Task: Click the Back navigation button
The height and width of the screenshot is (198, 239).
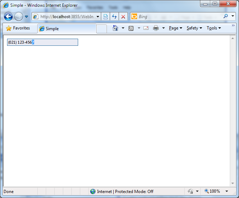Action: pos(8,17)
